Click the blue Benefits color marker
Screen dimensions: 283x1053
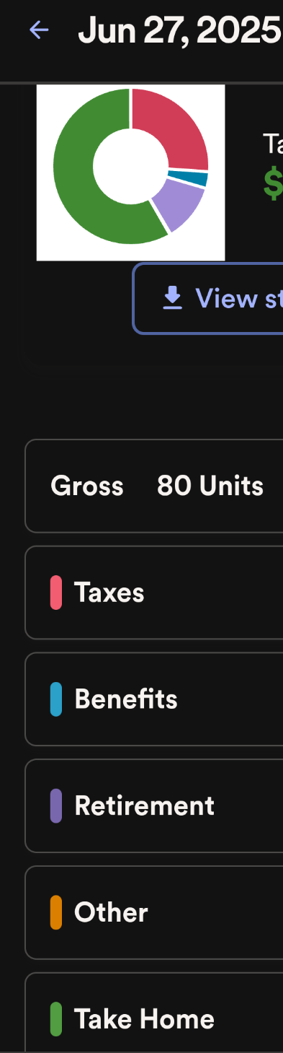(x=55, y=699)
